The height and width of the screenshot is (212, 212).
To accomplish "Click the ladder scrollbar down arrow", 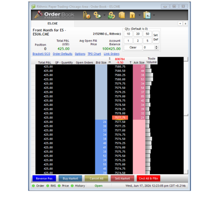I will tap(186, 172).
